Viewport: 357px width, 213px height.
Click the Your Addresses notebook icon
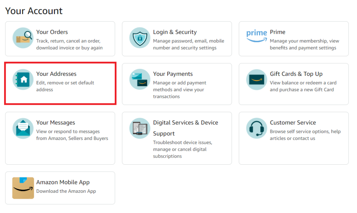[x=23, y=80]
